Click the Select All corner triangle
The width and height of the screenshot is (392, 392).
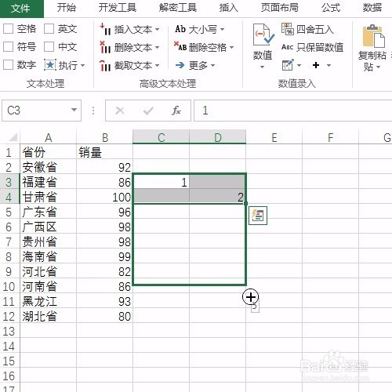coord(13,137)
